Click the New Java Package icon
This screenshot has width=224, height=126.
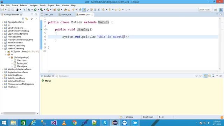tap(55, 10)
